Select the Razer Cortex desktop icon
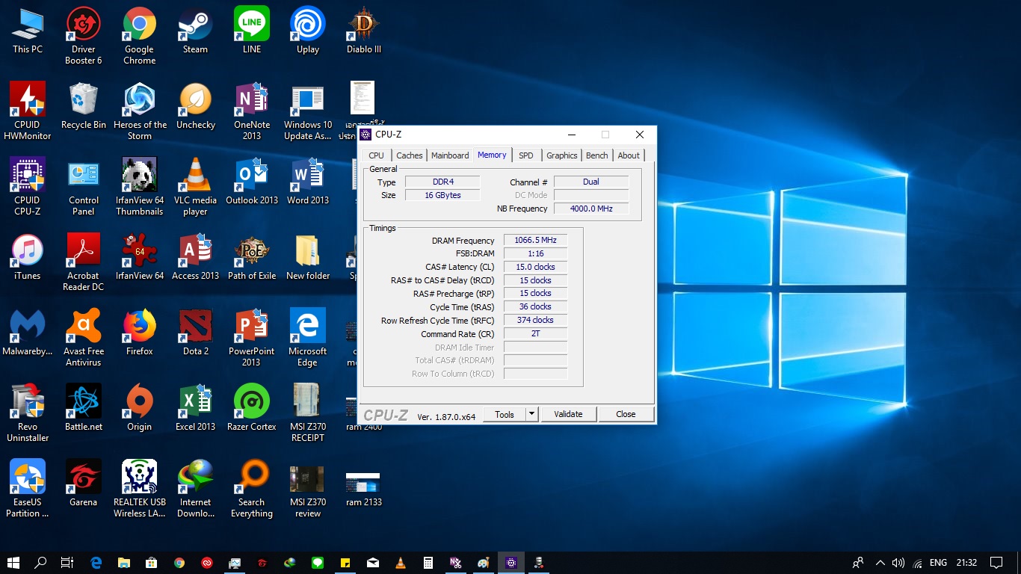This screenshot has height=574, width=1021. coord(252,408)
